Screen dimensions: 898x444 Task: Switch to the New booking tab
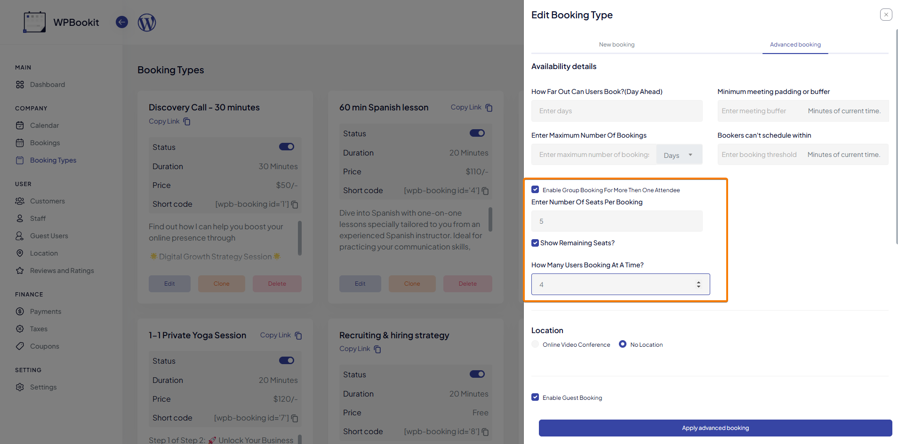click(x=617, y=45)
